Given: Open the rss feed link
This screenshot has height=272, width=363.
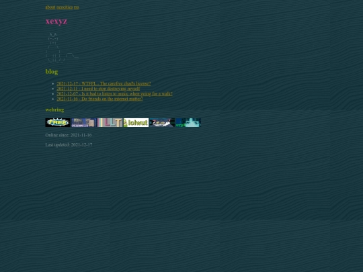Looking at the screenshot, I should coord(77,7).
